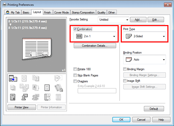
Task: Open the Favorite Setting dropdown
Action: 113,20
